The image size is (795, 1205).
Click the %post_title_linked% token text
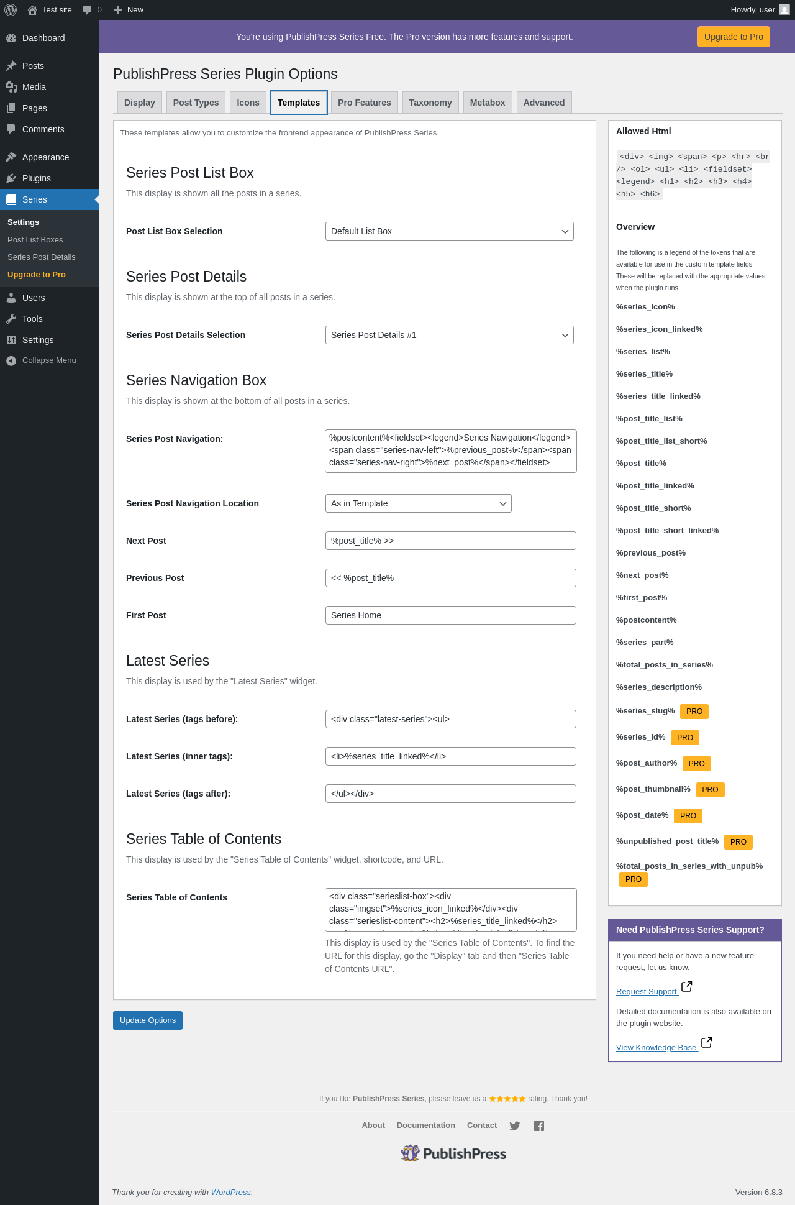click(655, 486)
